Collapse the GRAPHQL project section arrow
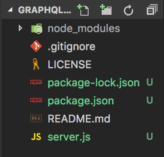164x157 pixels. point(10,9)
